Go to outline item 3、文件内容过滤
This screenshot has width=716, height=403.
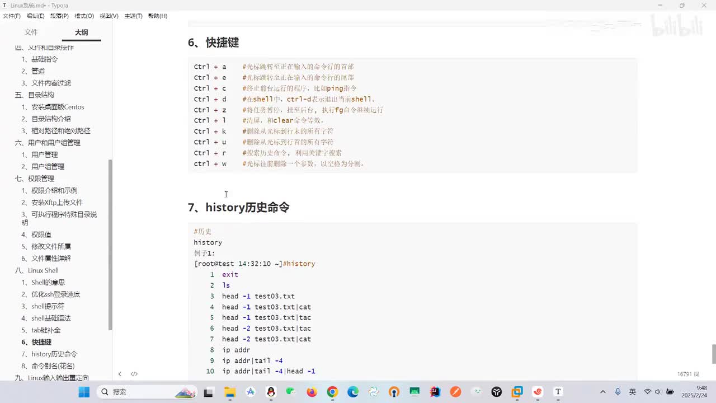click(46, 83)
